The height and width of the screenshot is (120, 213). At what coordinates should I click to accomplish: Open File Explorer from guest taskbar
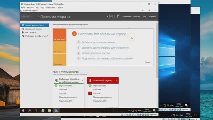pyautogui.click(x=50, y=110)
